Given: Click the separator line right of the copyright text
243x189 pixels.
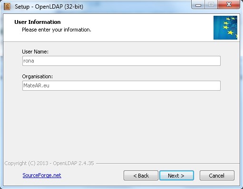Looking at the screenshot, I should 168,163.
